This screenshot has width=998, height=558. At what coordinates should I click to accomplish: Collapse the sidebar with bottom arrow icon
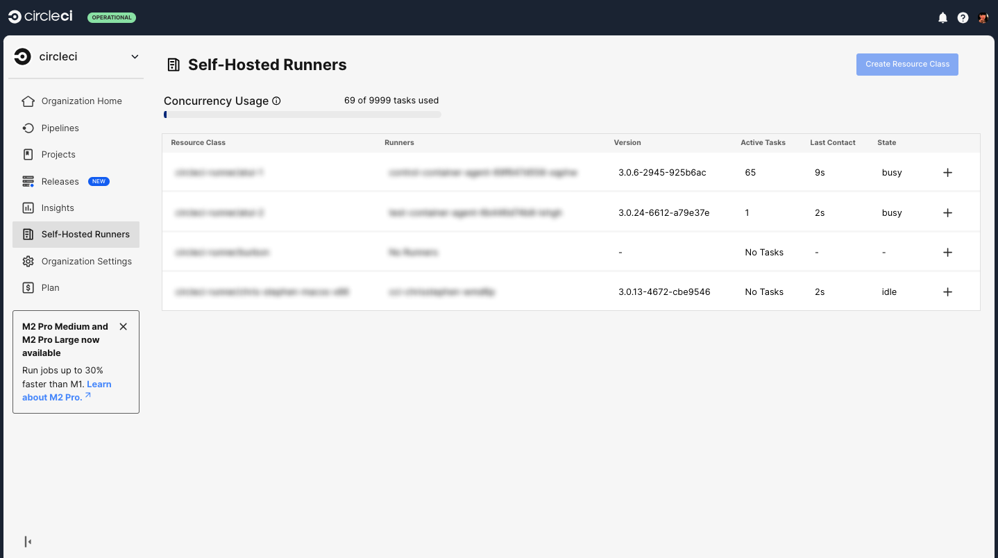[x=28, y=541]
